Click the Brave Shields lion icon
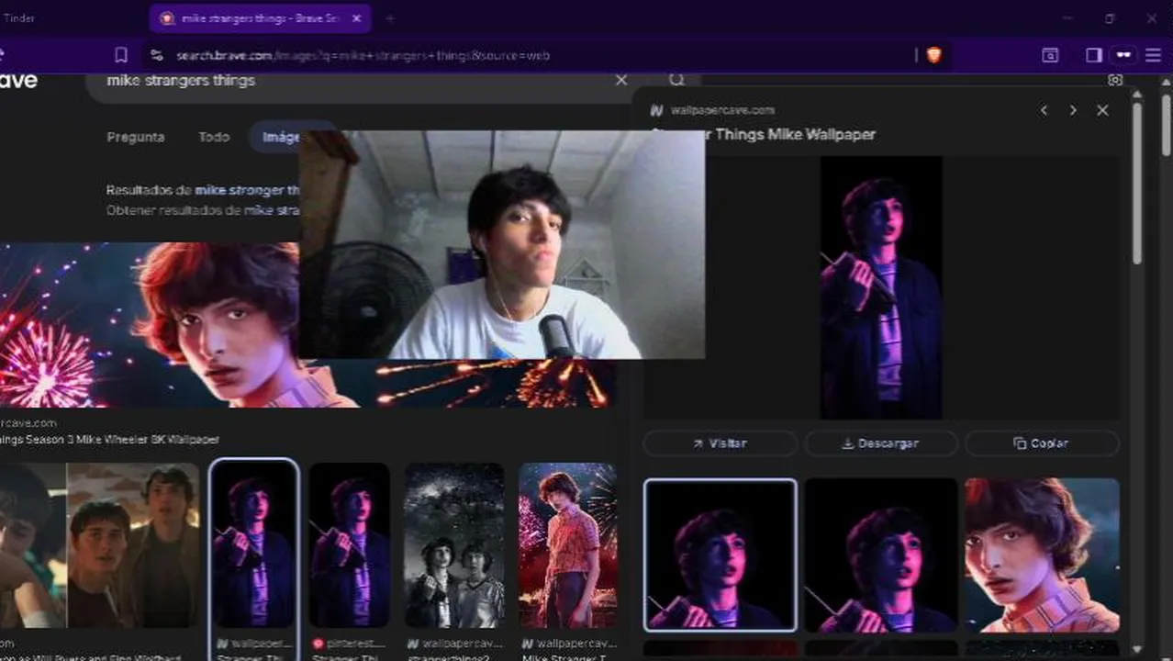The width and height of the screenshot is (1173, 661). click(933, 55)
